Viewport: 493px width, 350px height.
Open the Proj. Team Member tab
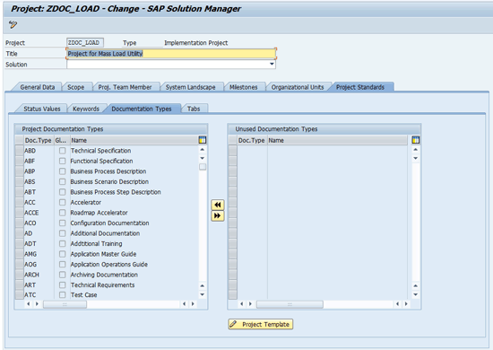pyautogui.click(x=125, y=87)
